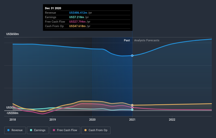The height and width of the screenshot is (138, 216).
Task: Click the 2018 x-axis label
Action: pyautogui.click(x=13, y=120)
